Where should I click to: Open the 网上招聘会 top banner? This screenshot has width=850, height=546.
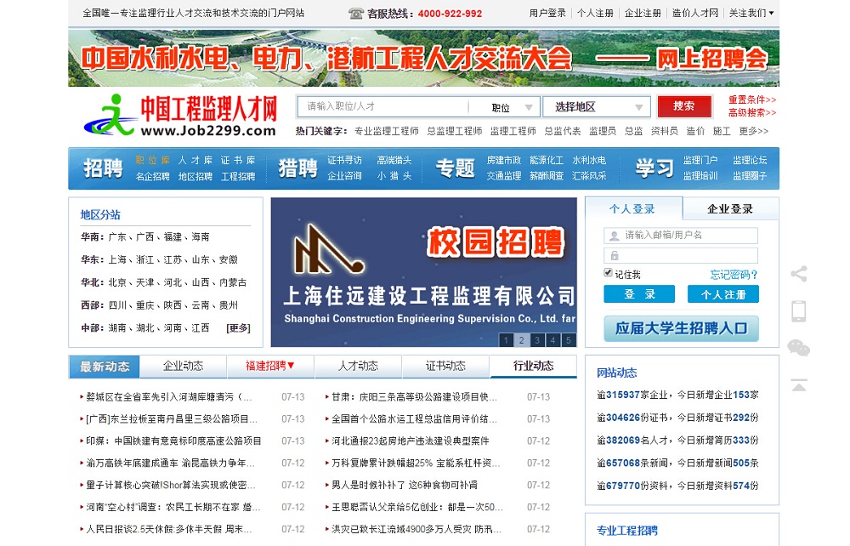[x=423, y=58]
